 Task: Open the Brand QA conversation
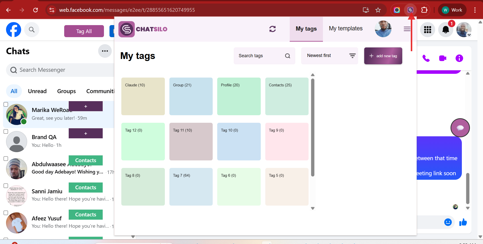tap(59, 142)
